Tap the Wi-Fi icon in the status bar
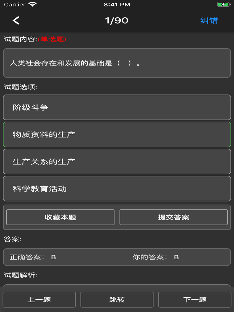 [x=32, y=5]
